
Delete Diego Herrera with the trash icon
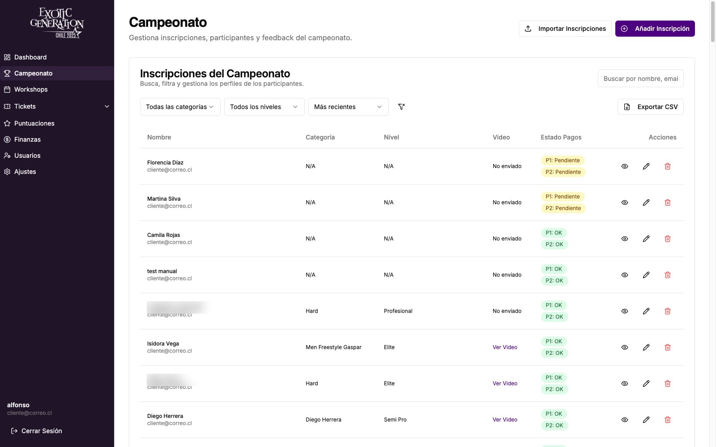coord(668,420)
